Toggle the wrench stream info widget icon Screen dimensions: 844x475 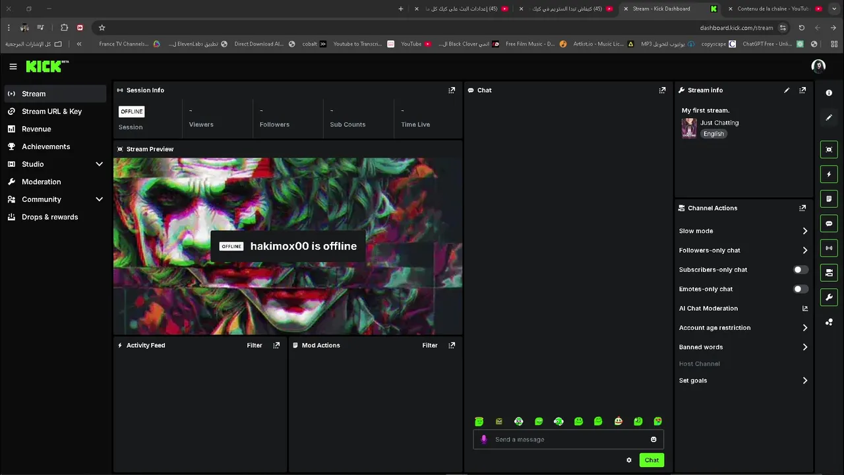[x=829, y=298]
